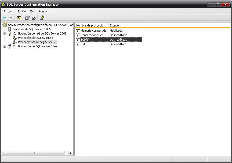Click the Memoria compartida protocol icon

pos(78,31)
